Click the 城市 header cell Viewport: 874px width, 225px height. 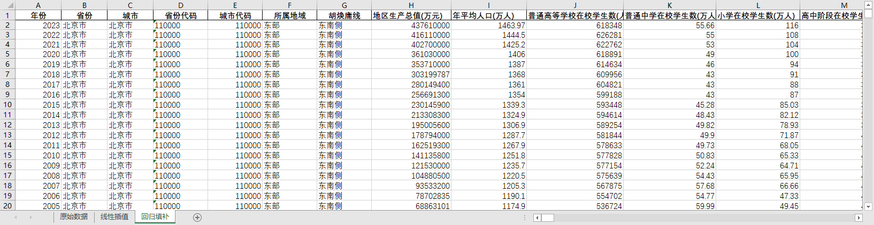pos(130,15)
